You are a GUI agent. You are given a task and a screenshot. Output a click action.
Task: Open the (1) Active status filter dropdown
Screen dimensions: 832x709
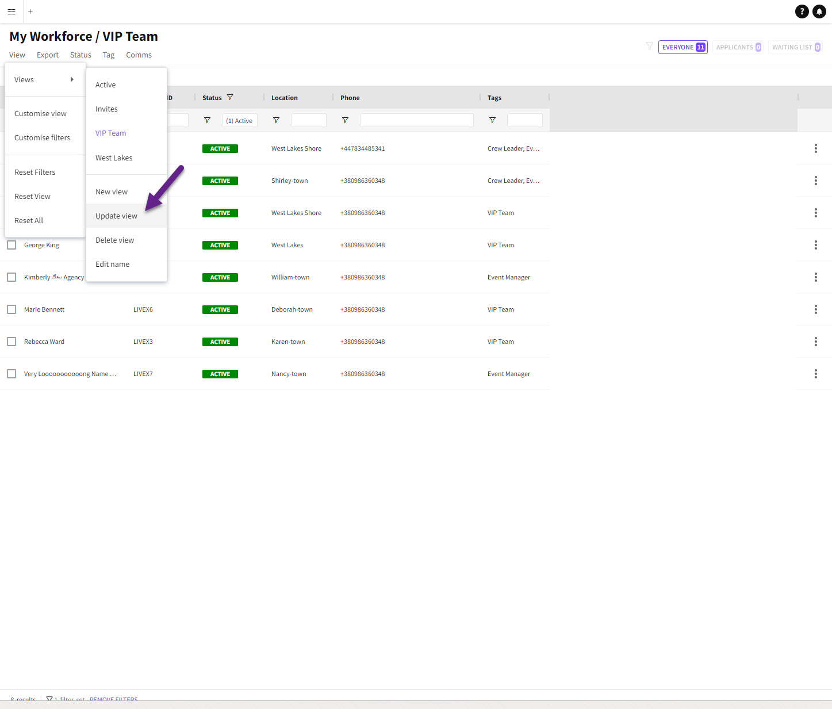coord(239,120)
